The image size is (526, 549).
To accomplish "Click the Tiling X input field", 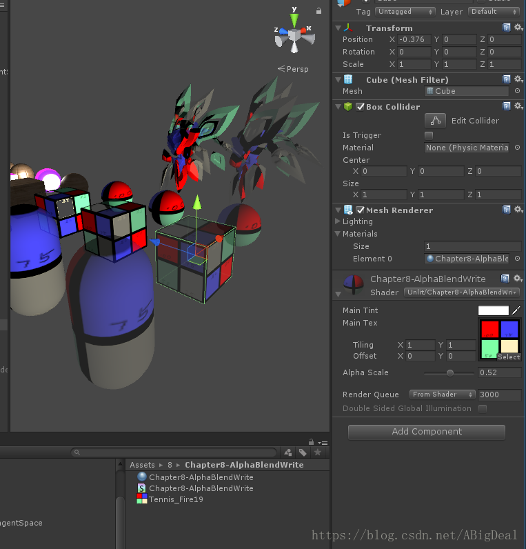I will 421,345.
